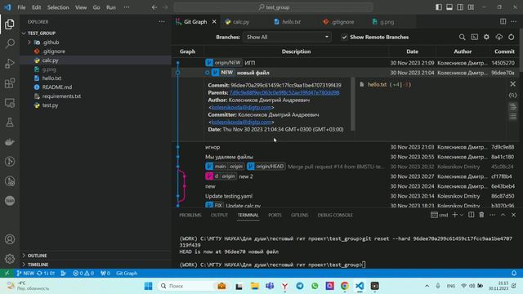Open Telegram from the taskbar
The height and width of the screenshot is (294, 523).
(x=300, y=286)
